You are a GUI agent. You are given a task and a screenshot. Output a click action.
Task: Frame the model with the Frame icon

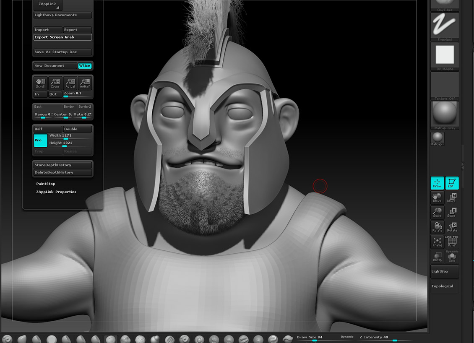pyautogui.click(x=437, y=242)
